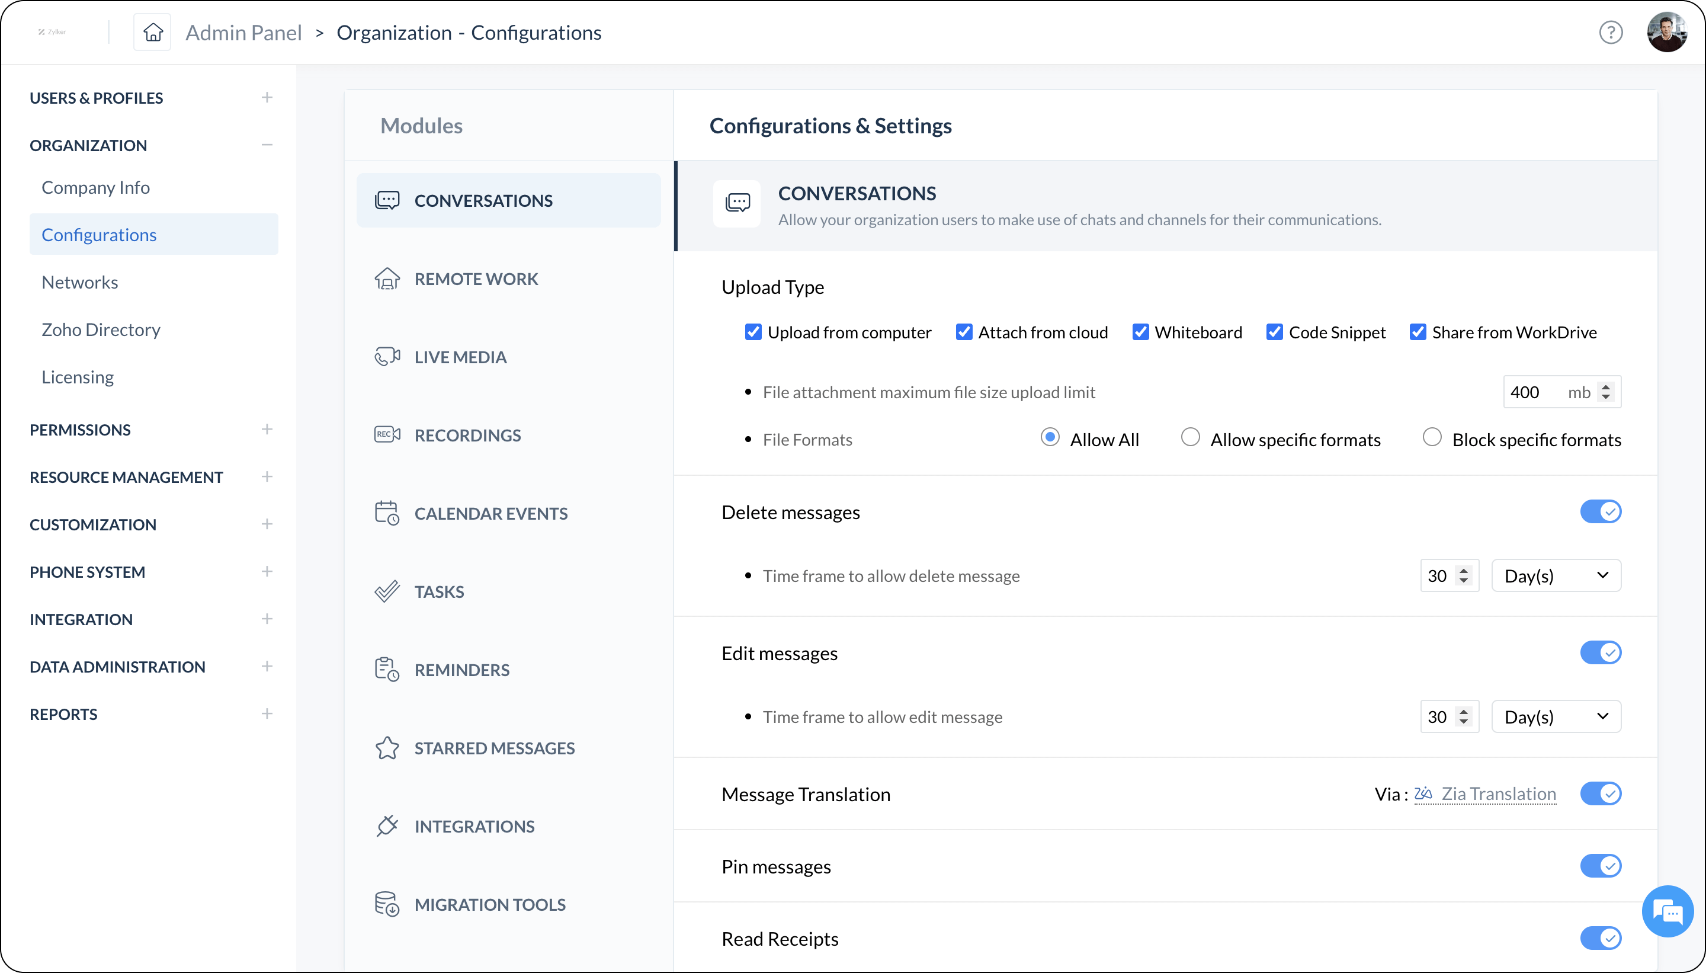Viewport: 1706px width, 973px height.
Task: Click Admin Panel breadcrumb link
Action: pyautogui.click(x=243, y=32)
